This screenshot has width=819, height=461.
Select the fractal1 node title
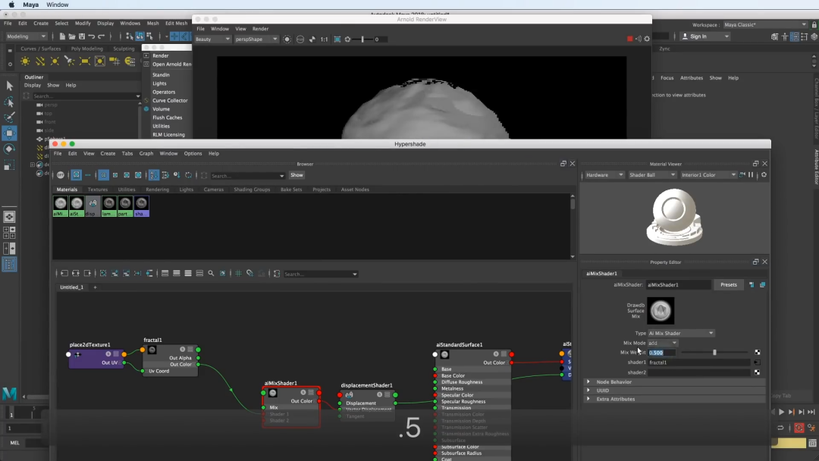tap(152, 340)
